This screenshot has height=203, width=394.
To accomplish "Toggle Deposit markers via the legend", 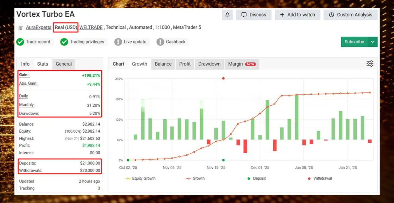I will [x=256, y=178].
